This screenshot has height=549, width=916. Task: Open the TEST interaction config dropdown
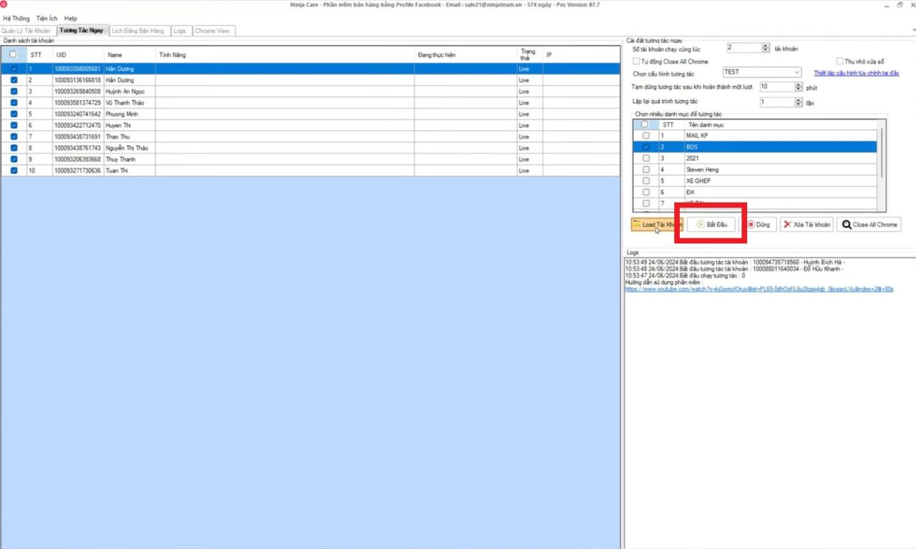tap(762, 72)
